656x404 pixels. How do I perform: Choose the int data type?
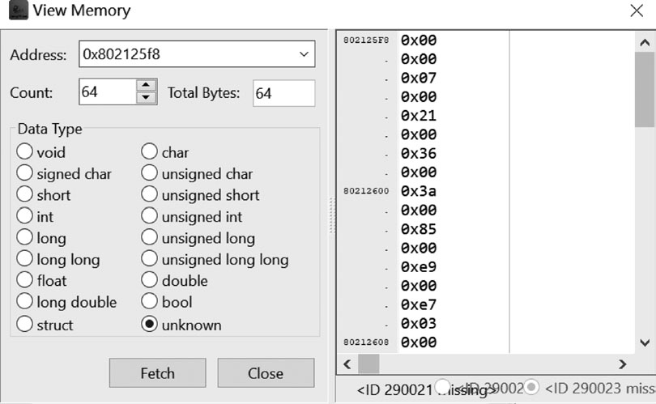(24, 217)
